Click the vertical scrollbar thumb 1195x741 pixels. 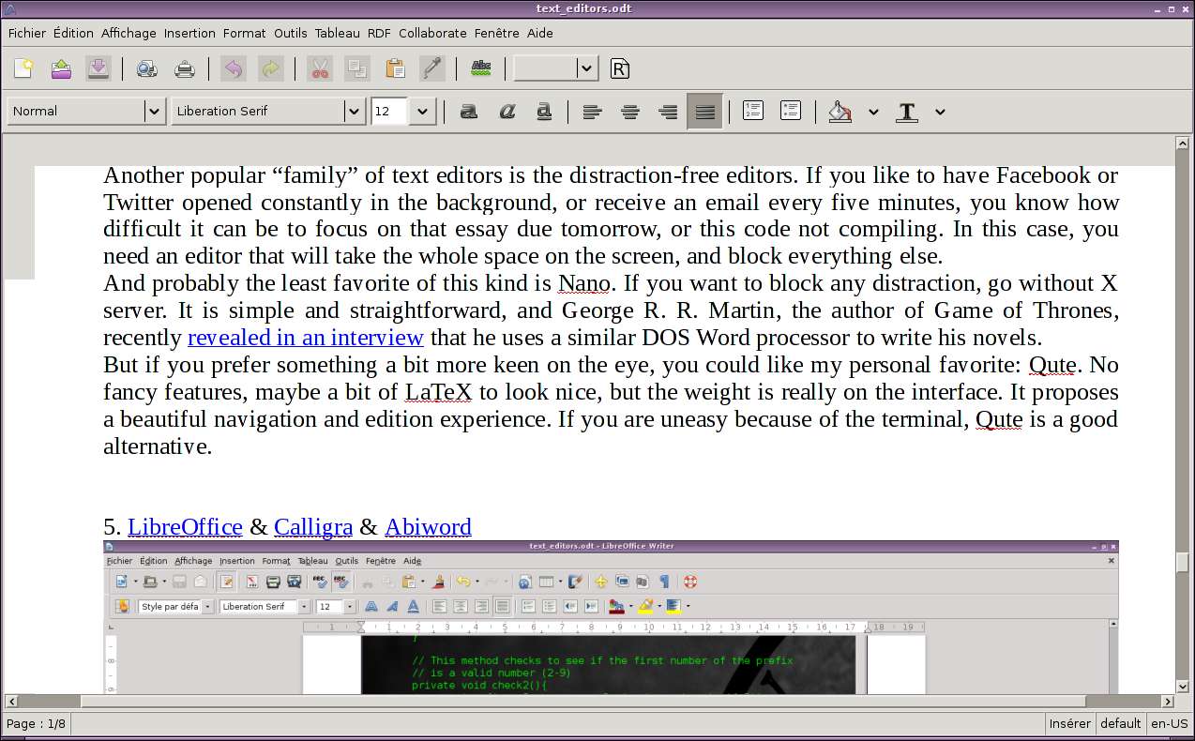tap(1183, 563)
